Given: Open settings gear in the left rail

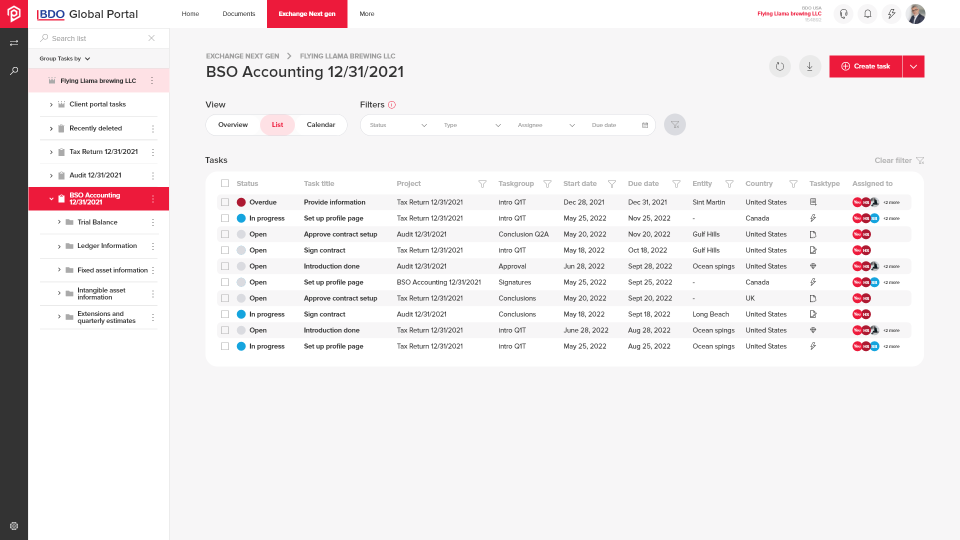Looking at the screenshot, I should [x=14, y=526].
